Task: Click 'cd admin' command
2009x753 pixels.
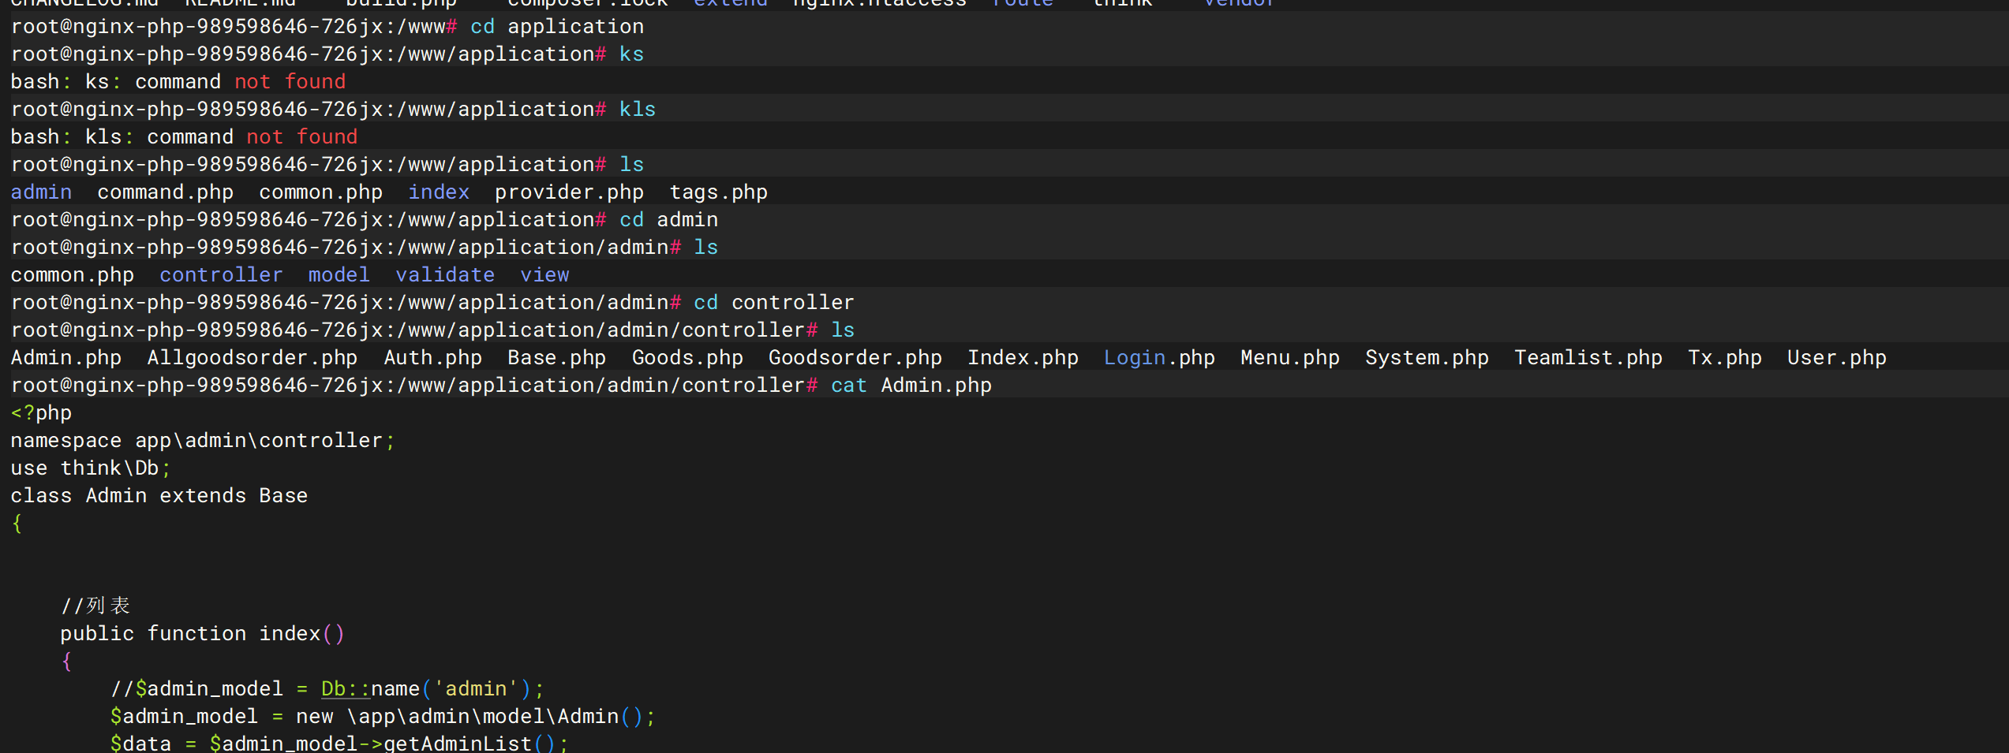Action: (668, 219)
